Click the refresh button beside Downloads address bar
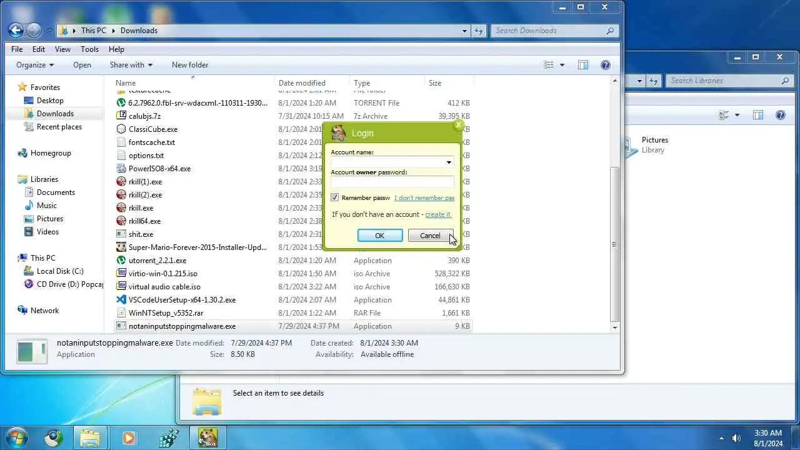 [479, 30]
